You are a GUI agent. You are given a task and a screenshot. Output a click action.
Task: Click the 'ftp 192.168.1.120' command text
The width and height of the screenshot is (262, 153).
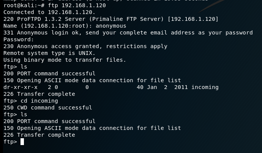[77, 5]
